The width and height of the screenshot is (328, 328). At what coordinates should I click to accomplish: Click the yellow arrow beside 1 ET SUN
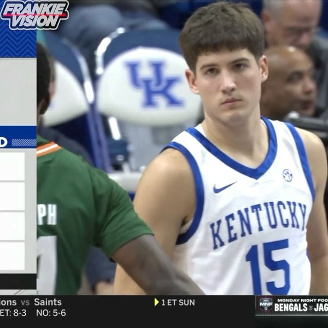[156, 302]
